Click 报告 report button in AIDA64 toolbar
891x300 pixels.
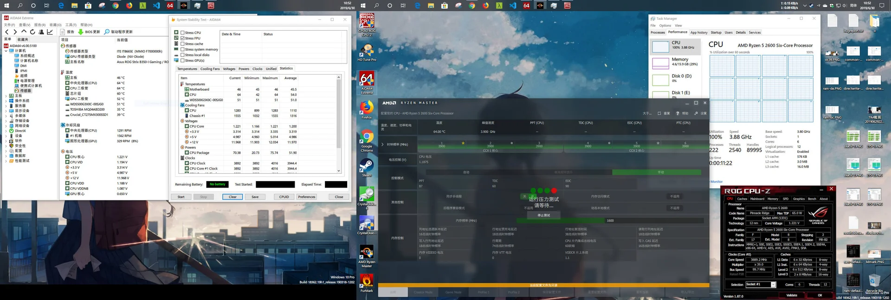pyautogui.click(x=67, y=32)
